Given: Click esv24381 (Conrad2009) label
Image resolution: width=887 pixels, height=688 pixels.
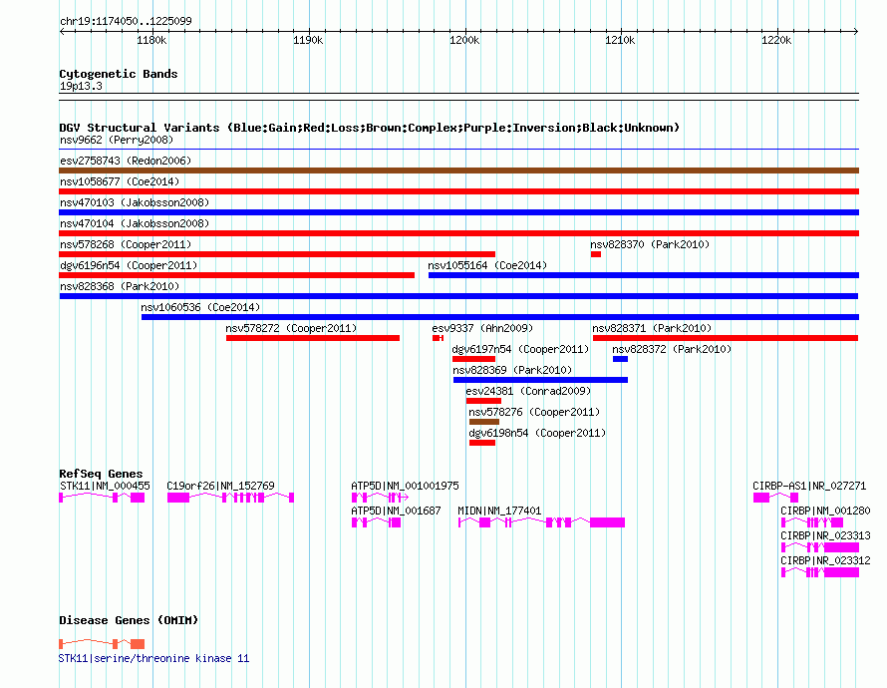Looking at the screenshot, I should point(528,391).
